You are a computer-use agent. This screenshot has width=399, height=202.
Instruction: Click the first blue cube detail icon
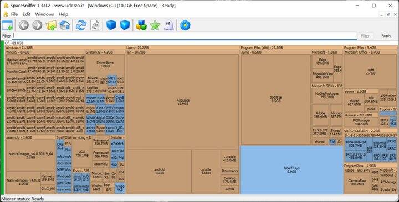coord(111,25)
